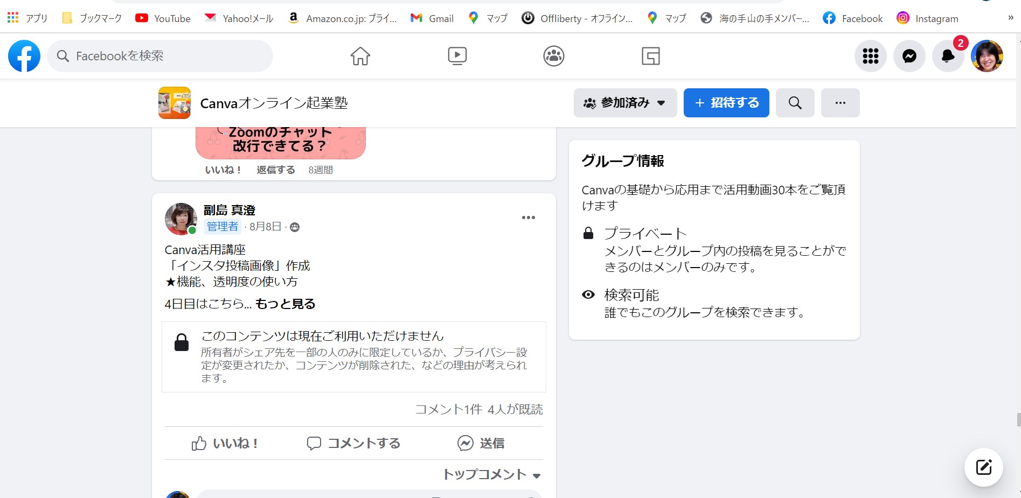Image resolution: width=1021 pixels, height=498 pixels.
Task: Expand post text with もっと見る
Action: coord(285,304)
